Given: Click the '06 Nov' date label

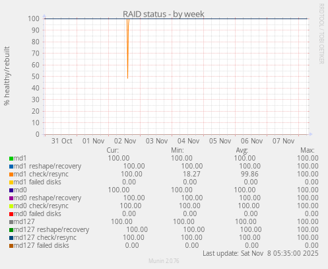Looking at the screenshot, I should (x=251, y=141).
